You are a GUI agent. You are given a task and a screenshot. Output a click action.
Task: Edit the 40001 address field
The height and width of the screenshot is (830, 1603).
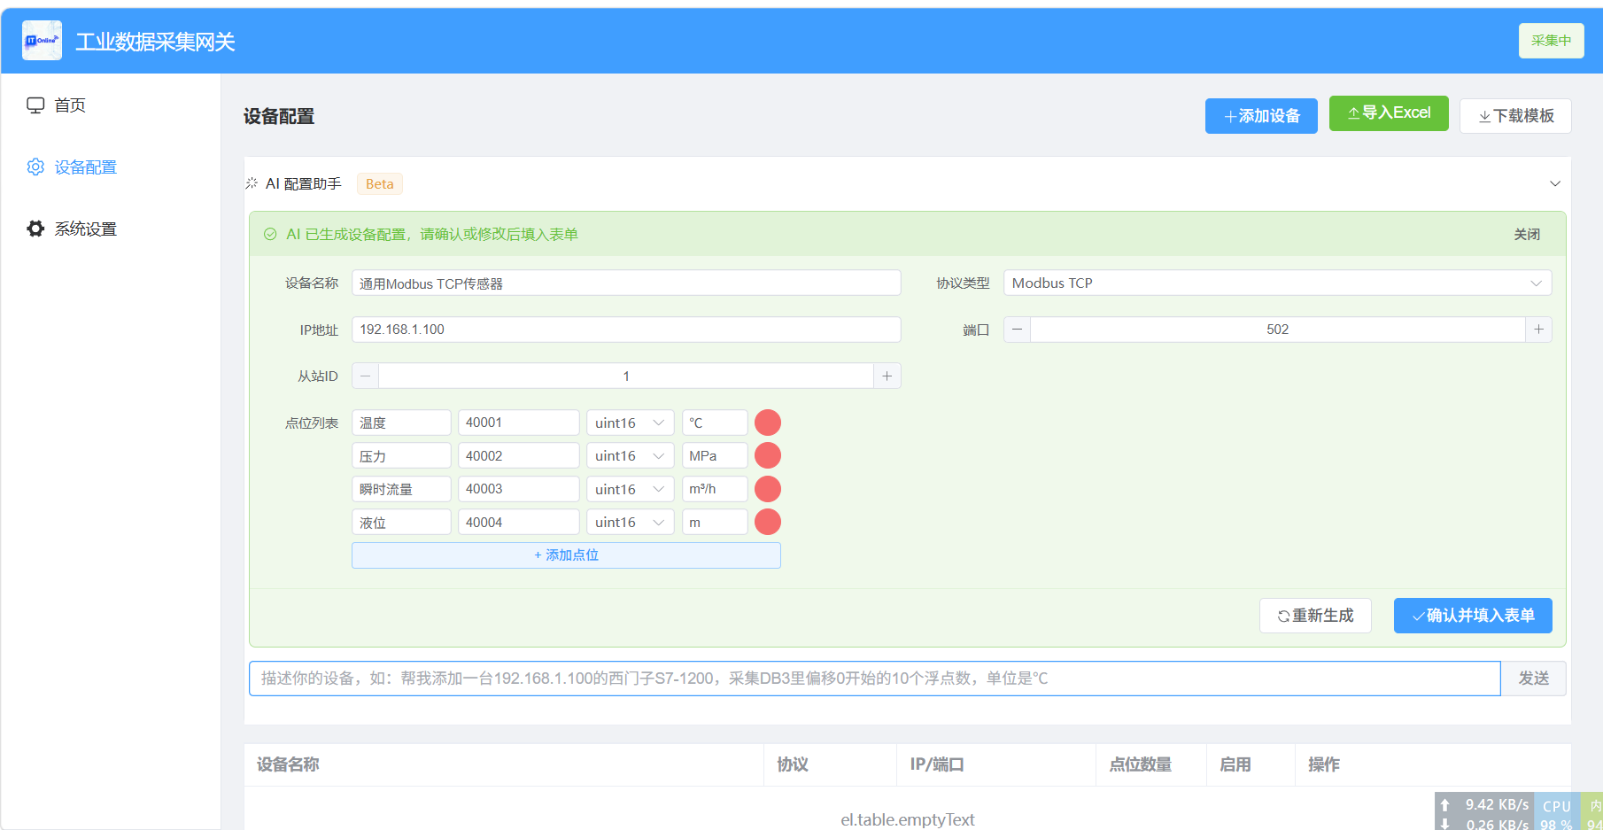pos(519,423)
